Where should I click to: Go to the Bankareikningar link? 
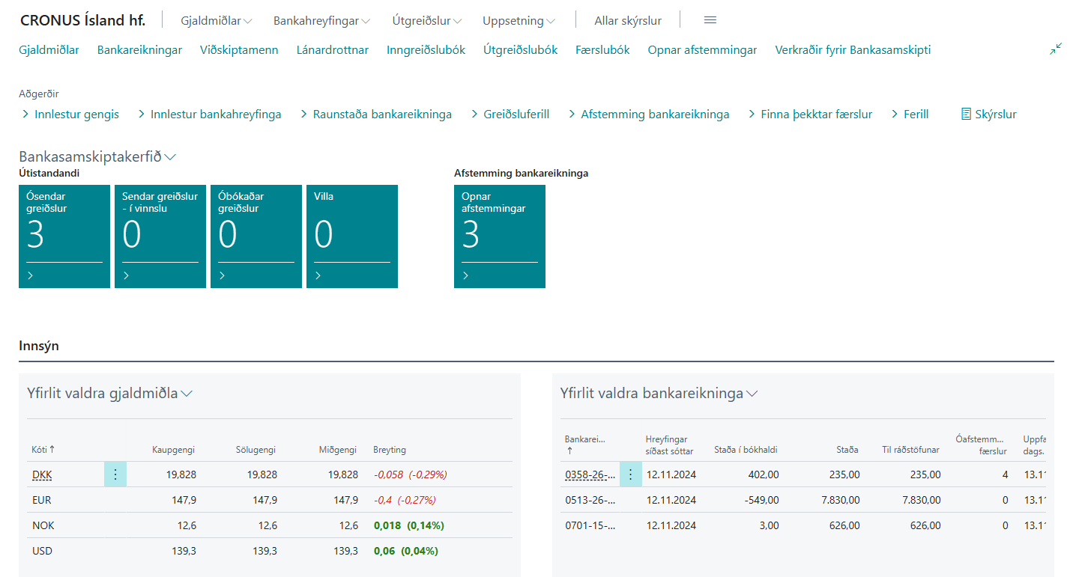pyautogui.click(x=139, y=50)
